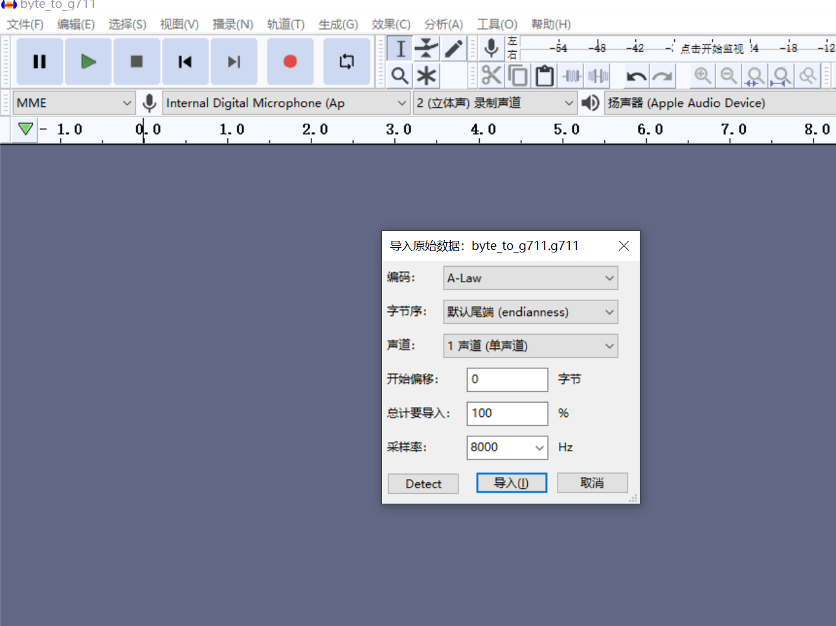This screenshot has width=836, height=626.
Task: Skip to end of the track
Action: (x=234, y=61)
